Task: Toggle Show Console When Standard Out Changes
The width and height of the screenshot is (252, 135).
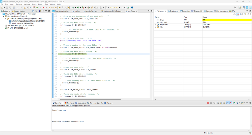Action: [x=228, y=103]
